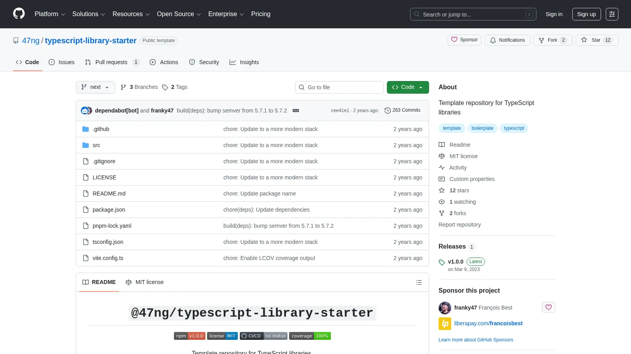Click franky47's avatar in sponsor section
Screen dimensions: 631x354
[x=445, y=308]
